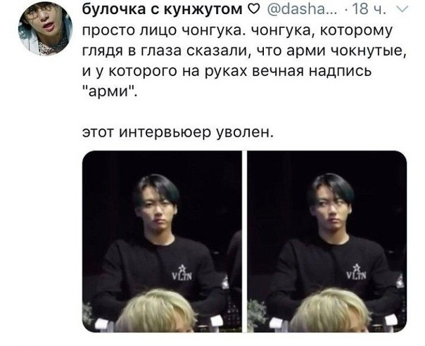Select the line этот интервьюер уволен
The width and height of the screenshot is (425, 346).
pyautogui.click(x=178, y=132)
